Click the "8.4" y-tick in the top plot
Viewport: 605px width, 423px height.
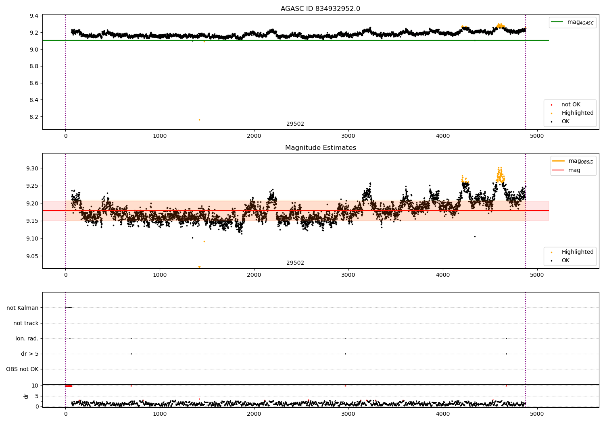(34, 100)
